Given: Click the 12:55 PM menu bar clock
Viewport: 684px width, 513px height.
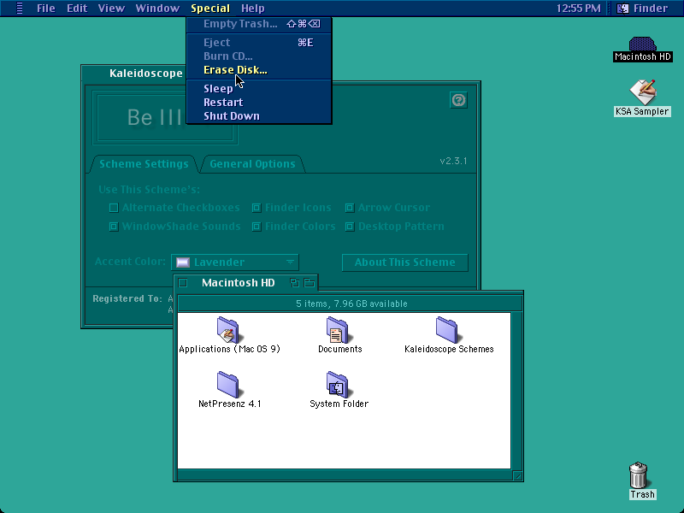Looking at the screenshot, I should (x=579, y=9).
